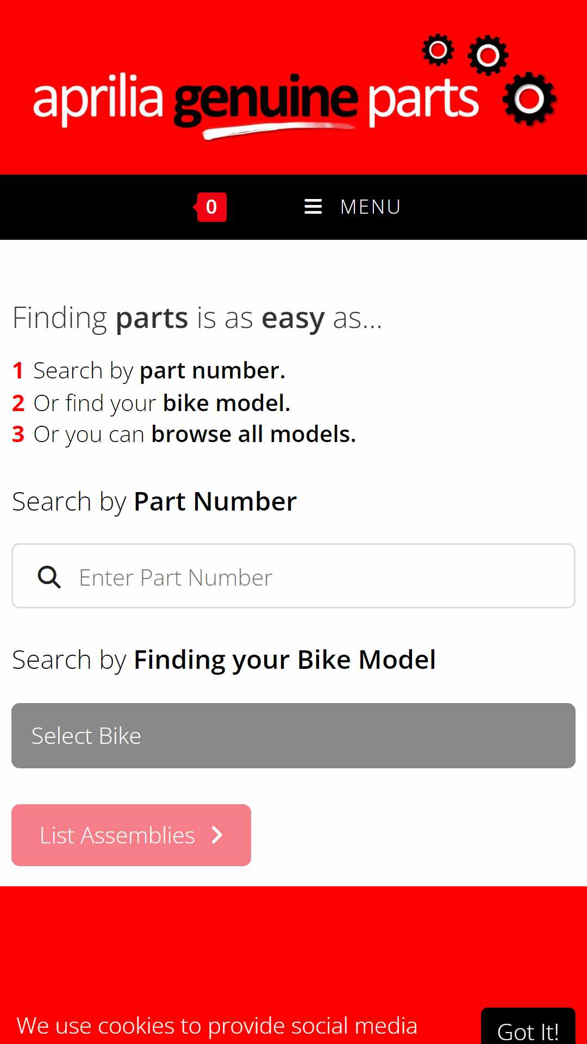This screenshot has width=587, height=1044.
Task: Click the large gear in logo
Action: [x=529, y=99]
